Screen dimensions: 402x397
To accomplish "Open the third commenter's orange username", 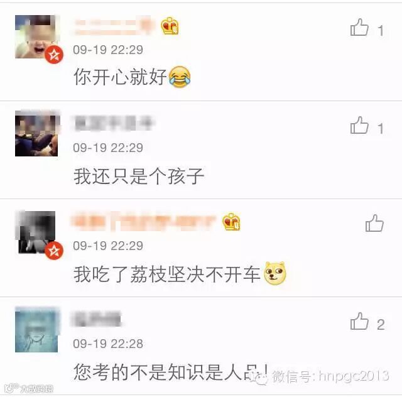I will 144,222.
